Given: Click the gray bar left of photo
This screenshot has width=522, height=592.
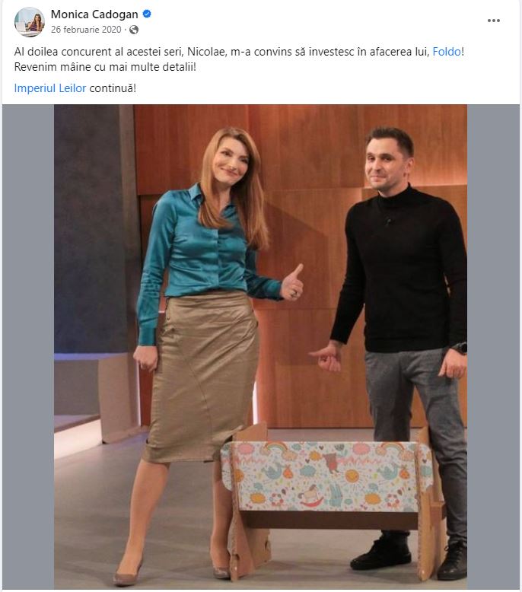Looking at the screenshot, I should (28, 346).
